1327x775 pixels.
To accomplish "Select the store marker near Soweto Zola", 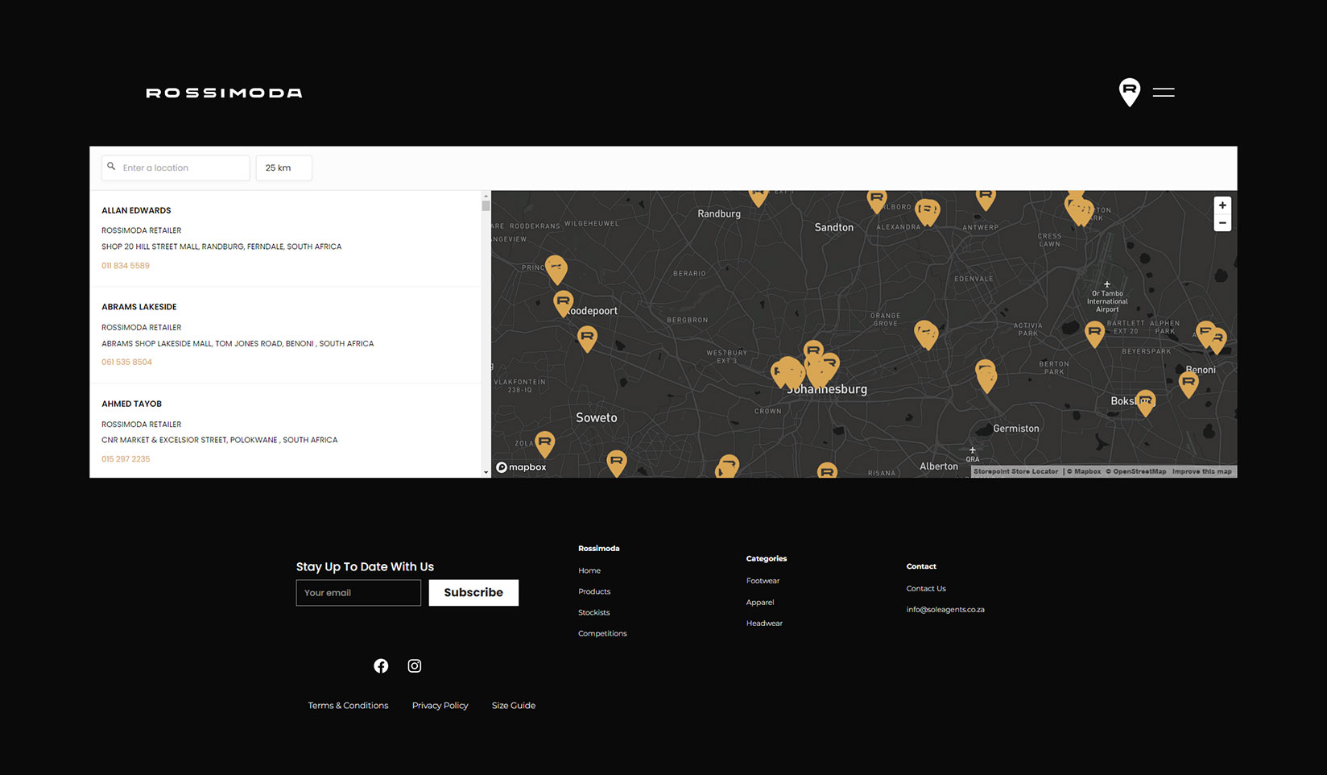I will pyautogui.click(x=545, y=442).
